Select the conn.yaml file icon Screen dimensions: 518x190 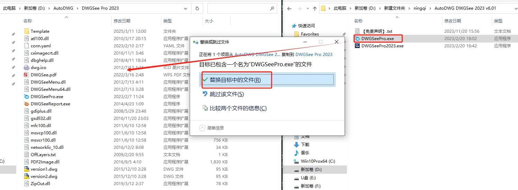(27, 46)
